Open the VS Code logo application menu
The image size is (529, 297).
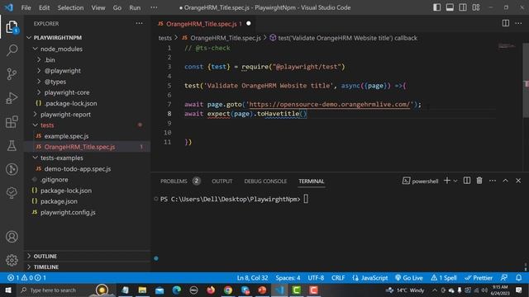tap(9, 7)
